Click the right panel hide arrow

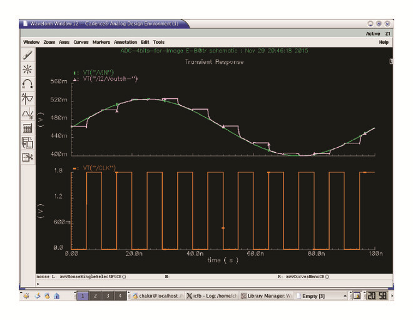392,296
